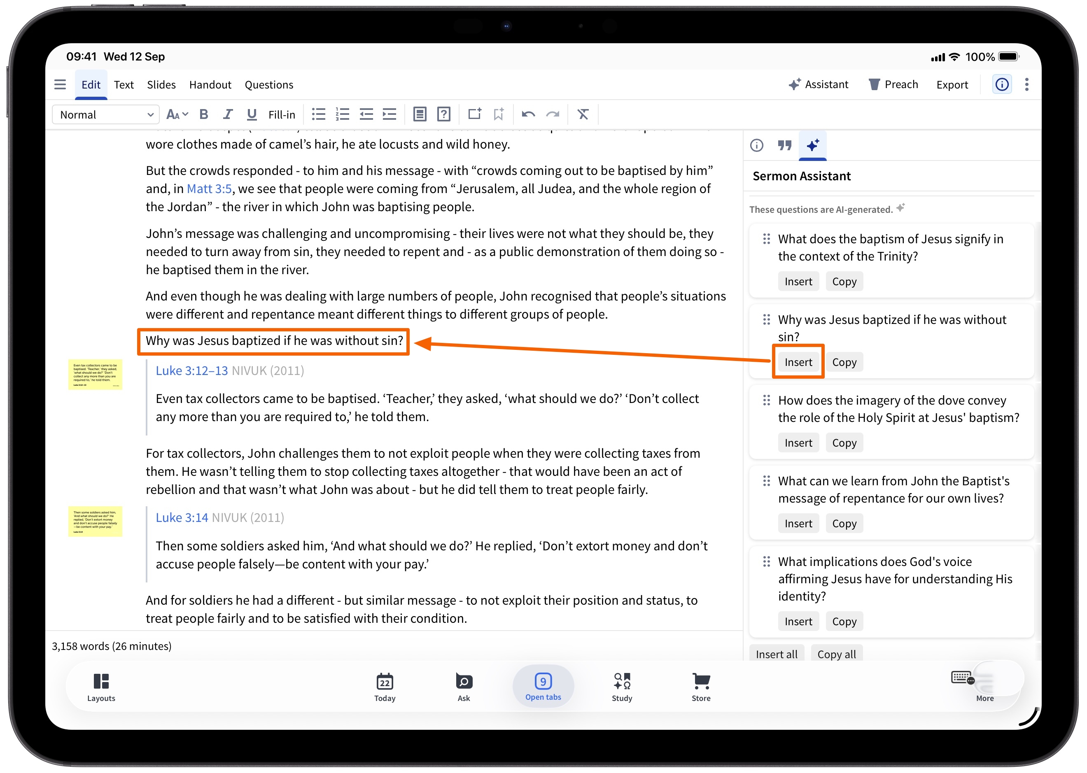Decrease paragraph indent
This screenshot has width=1087, height=773.
366,114
